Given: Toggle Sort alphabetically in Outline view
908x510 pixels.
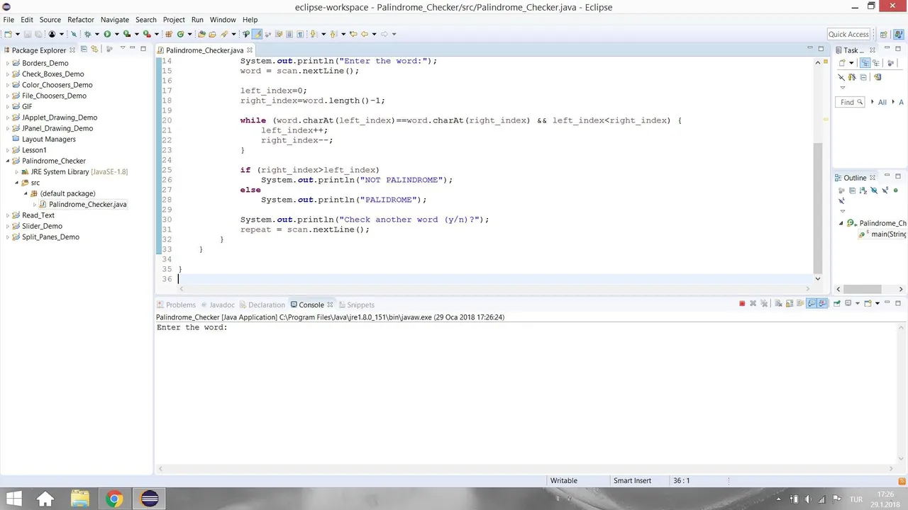Looking at the screenshot, I should tap(863, 191).
